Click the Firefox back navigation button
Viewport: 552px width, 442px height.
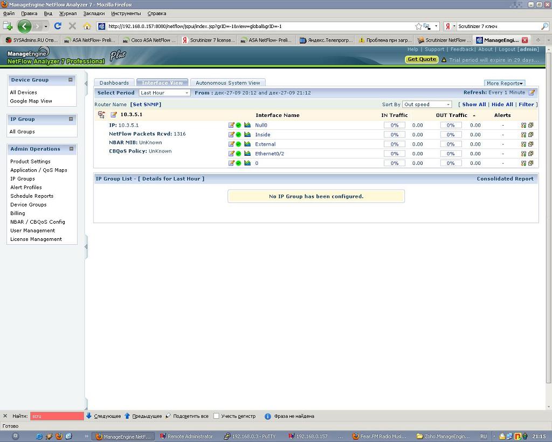[x=24, y=26]
